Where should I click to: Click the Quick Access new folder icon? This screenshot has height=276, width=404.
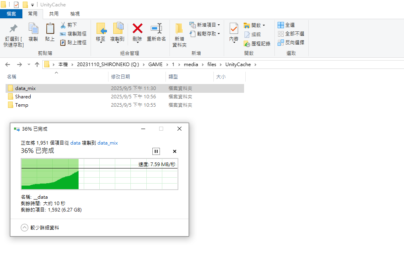pos(25,5)
